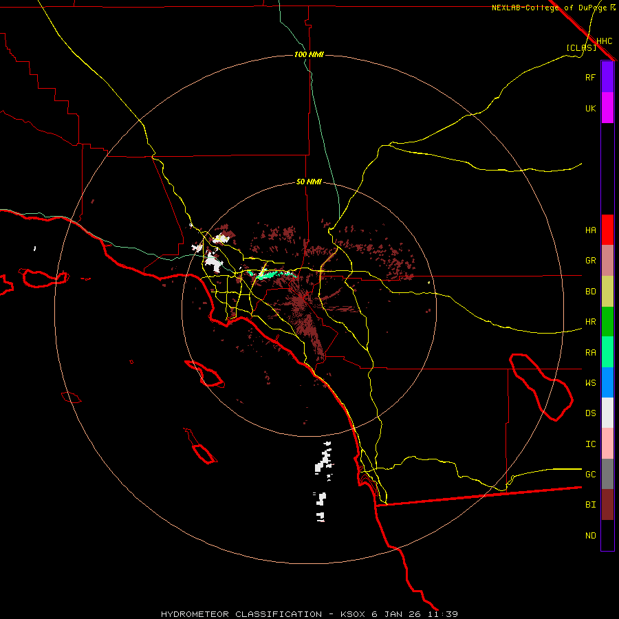
Task: Click the HA legend label
Action: [590, 230]
